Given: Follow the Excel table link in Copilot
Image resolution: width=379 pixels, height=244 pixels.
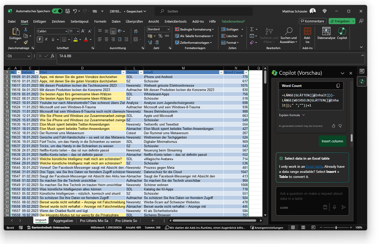Looking at the screenshot, I should (x=314, y=166).
